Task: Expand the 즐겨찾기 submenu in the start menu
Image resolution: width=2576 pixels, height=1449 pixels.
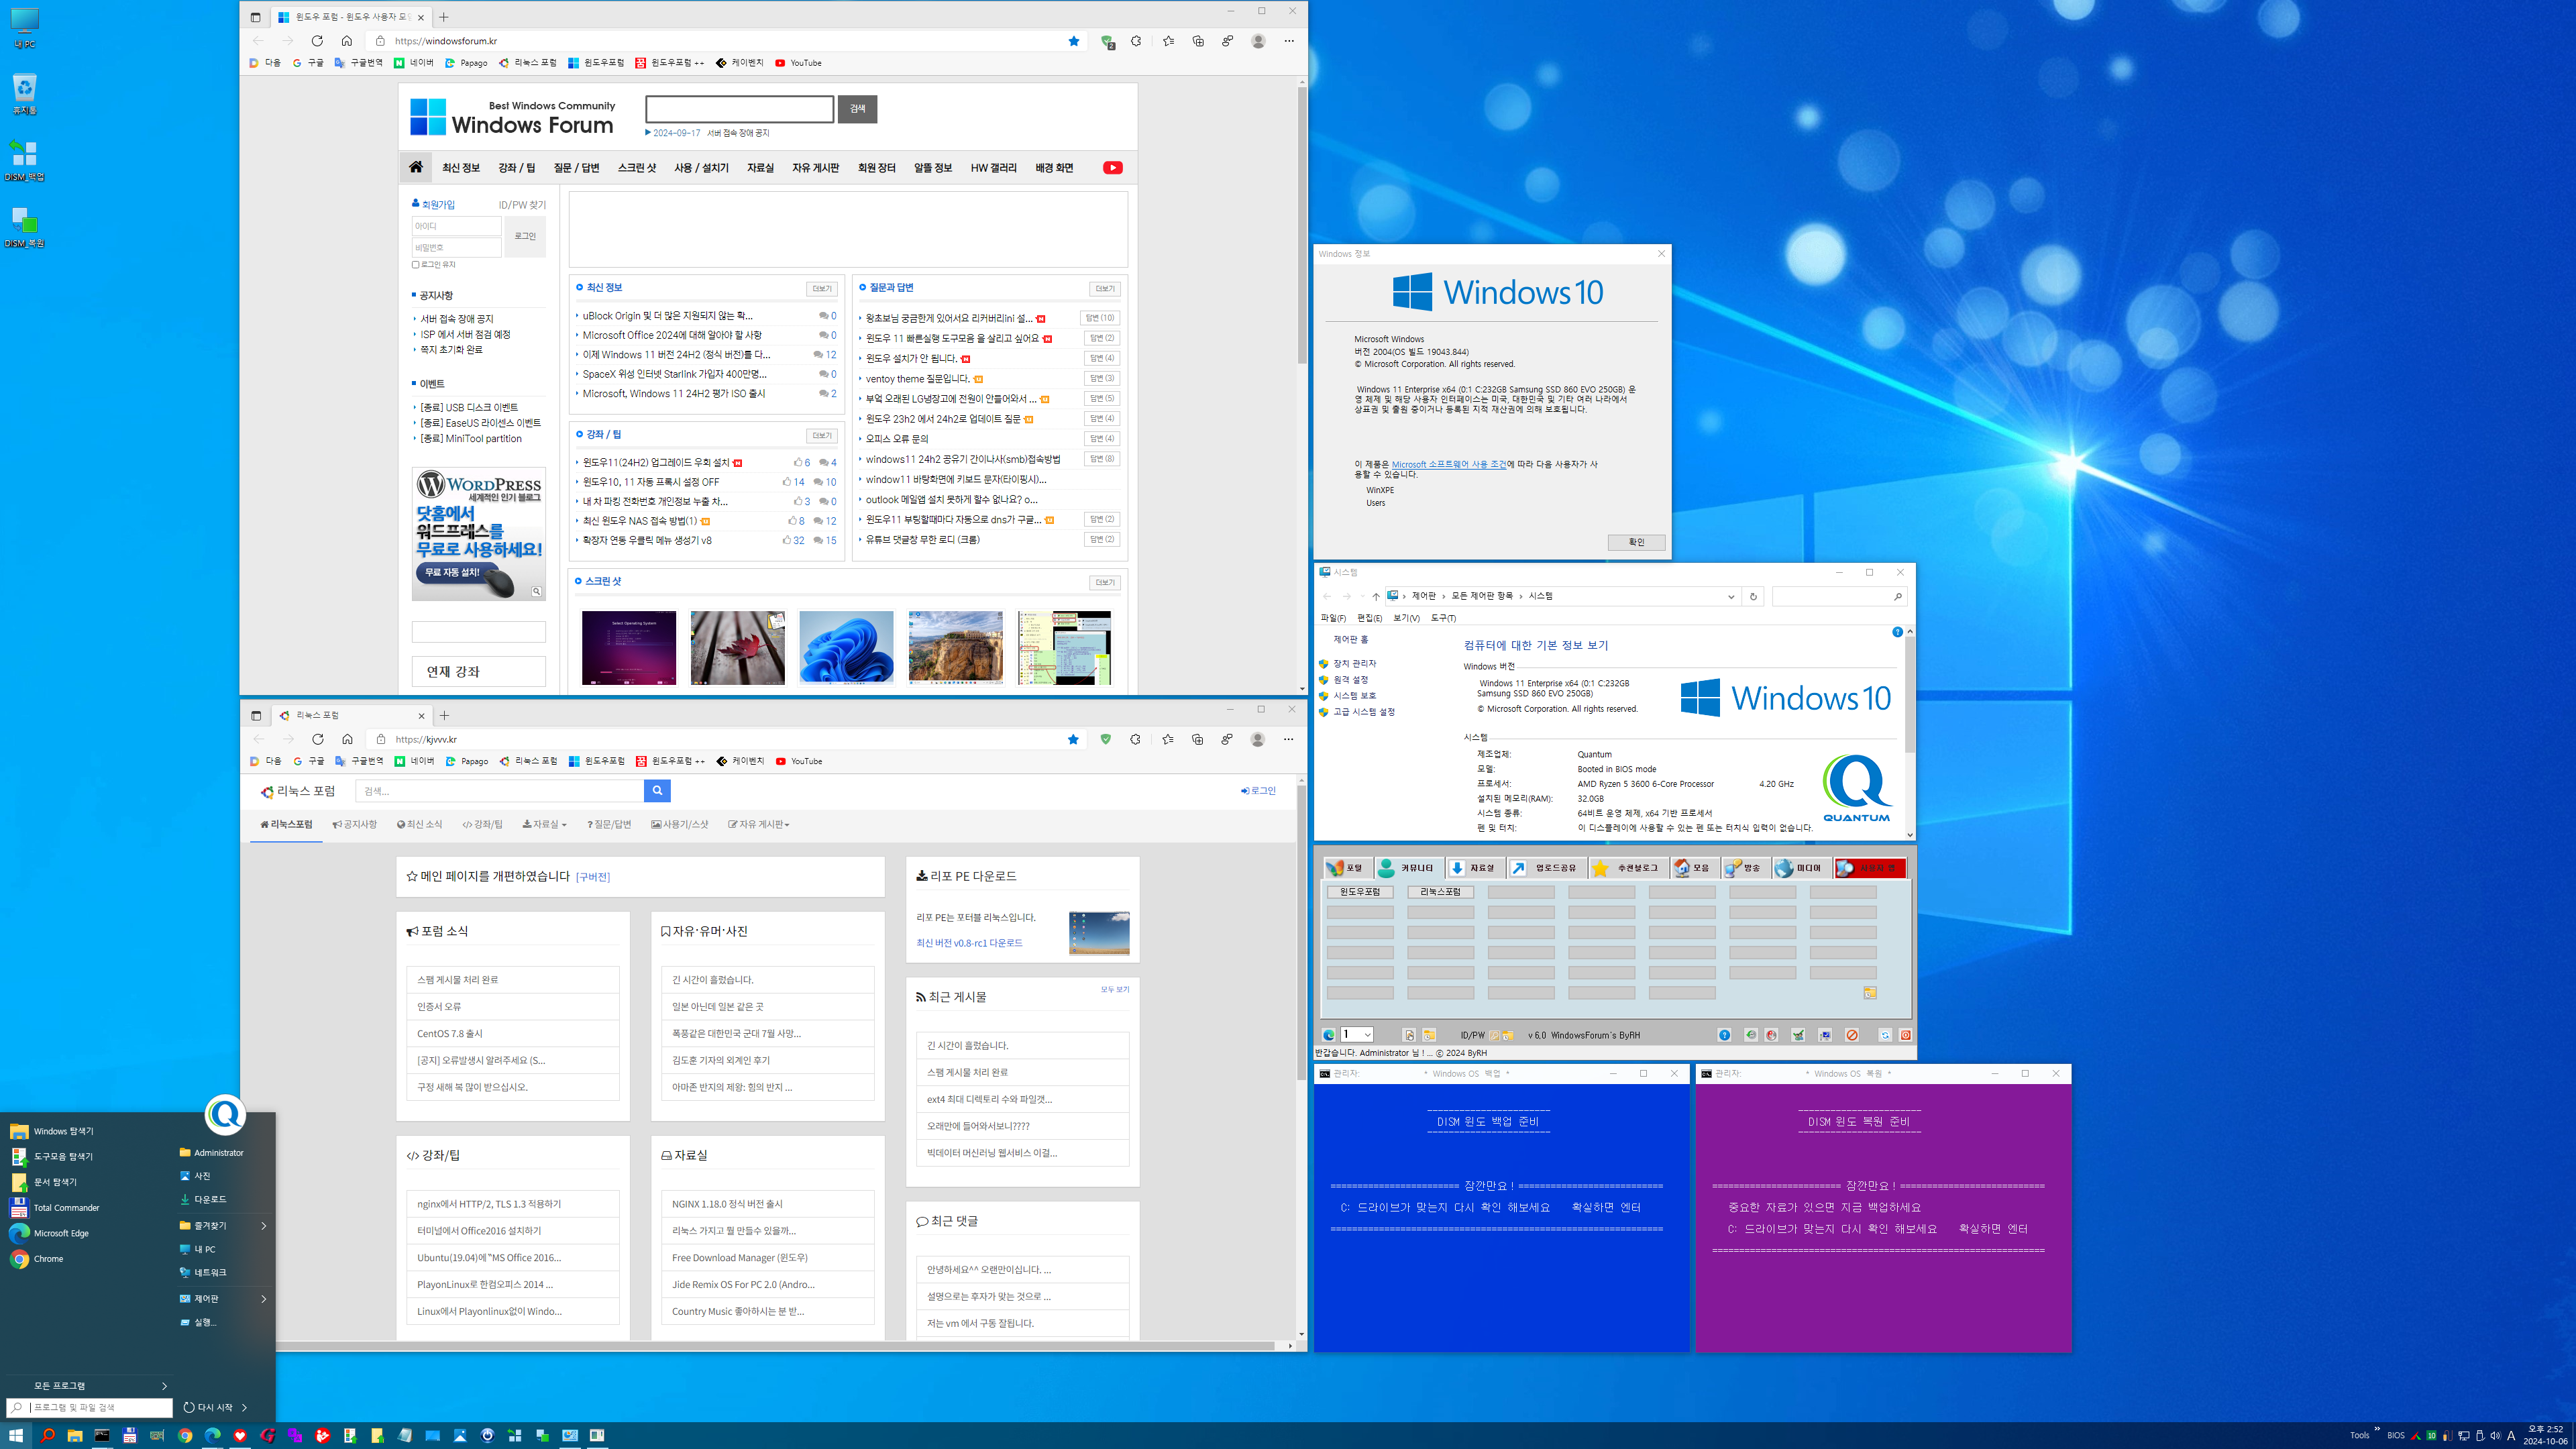Action: [x=264, y=1225]
